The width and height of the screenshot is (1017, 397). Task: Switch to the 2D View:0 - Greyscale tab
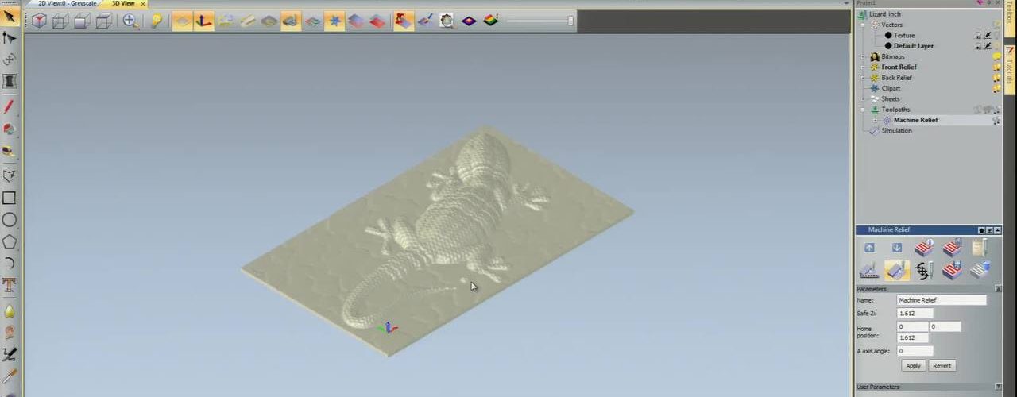[x=67, y=3]
